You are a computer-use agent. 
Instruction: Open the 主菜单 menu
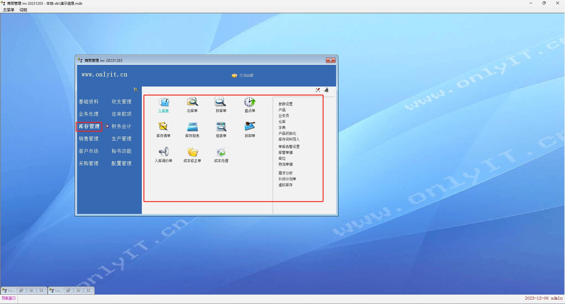coord(9,10)
